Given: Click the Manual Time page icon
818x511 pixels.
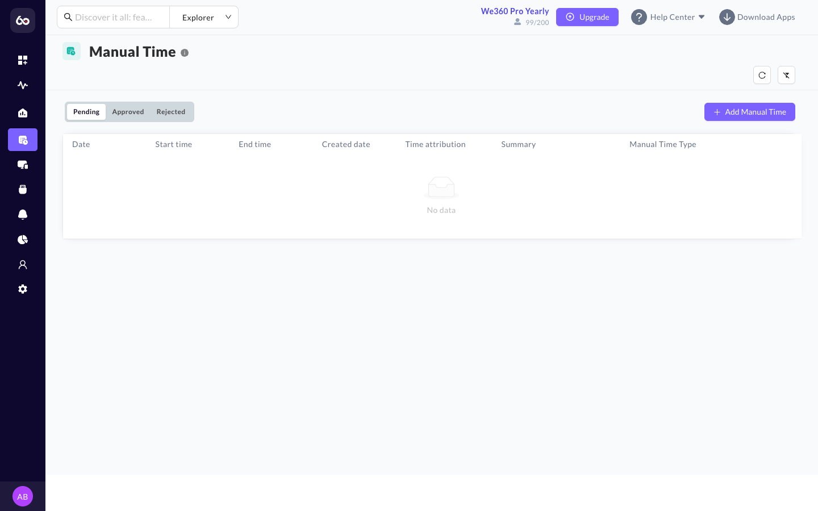Looking at the screenshot, I should [x=72, y=51].
